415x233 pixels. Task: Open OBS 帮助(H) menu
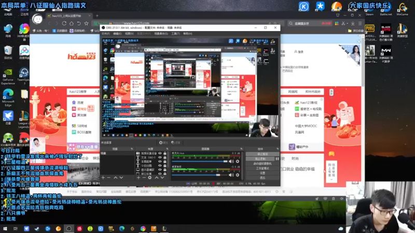click(188, 34)
